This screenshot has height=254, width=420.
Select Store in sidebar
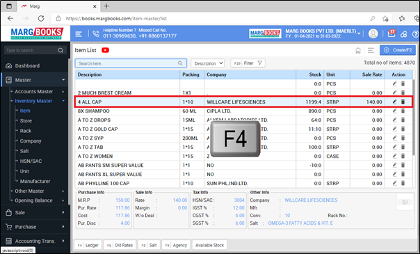pos(26,121)
